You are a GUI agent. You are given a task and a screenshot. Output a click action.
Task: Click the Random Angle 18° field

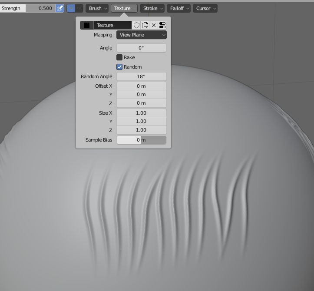tap(142, 76)
